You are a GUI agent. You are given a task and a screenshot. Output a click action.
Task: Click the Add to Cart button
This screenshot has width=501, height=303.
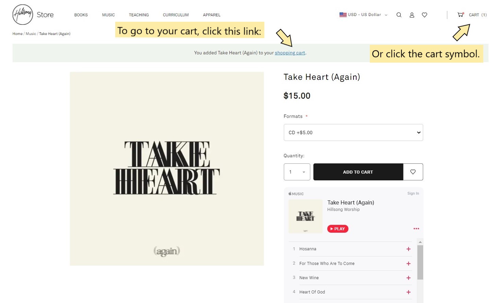358,172
